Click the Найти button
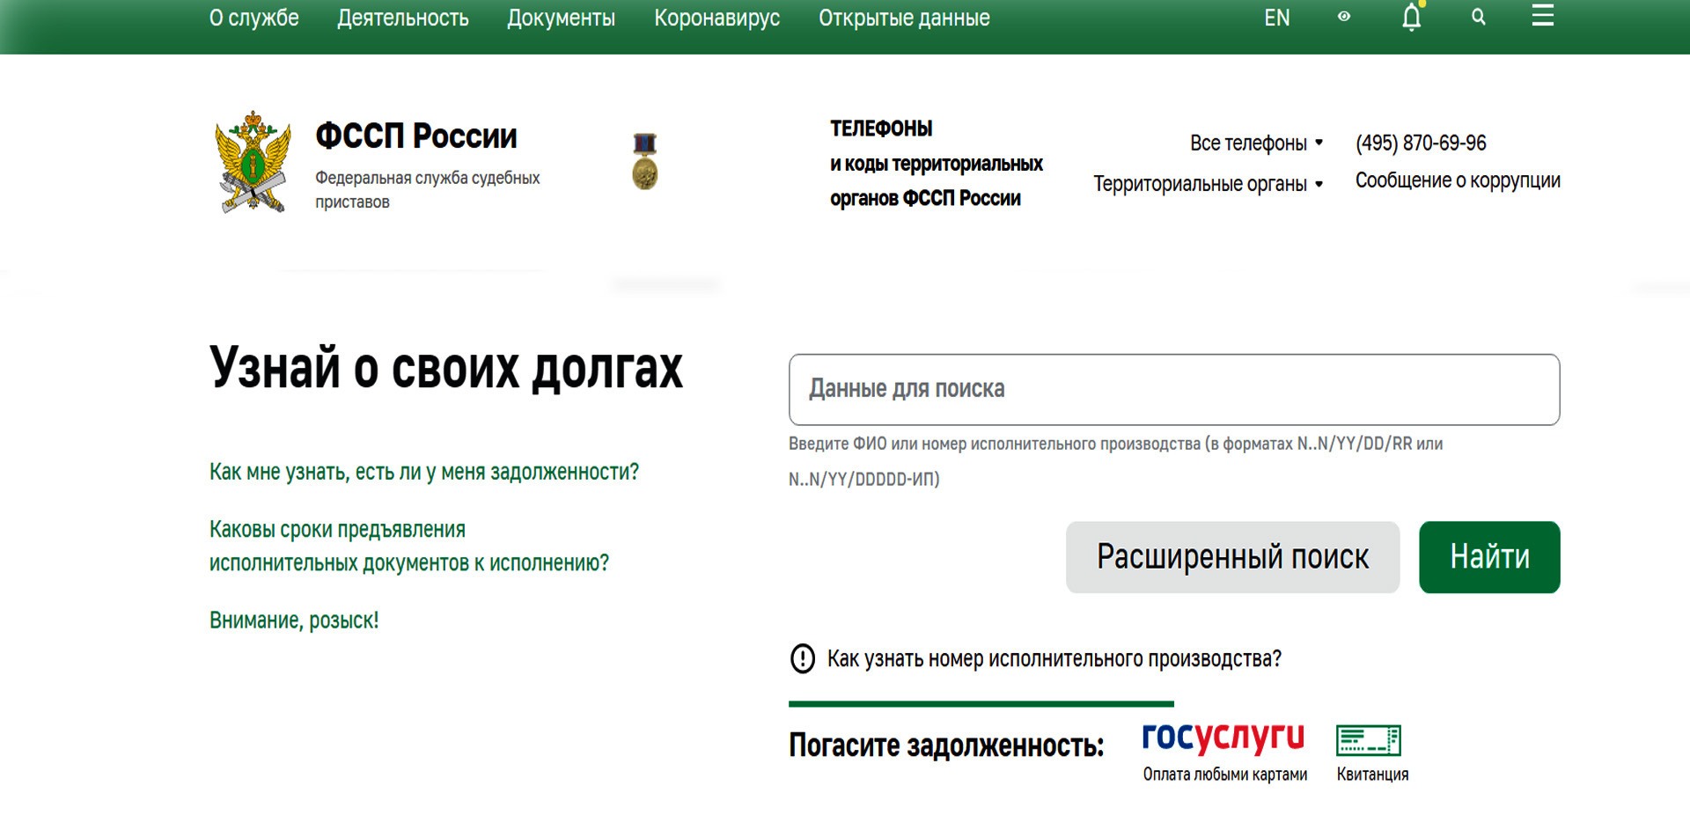1690x815 pixels. (x=1489, y=557)
